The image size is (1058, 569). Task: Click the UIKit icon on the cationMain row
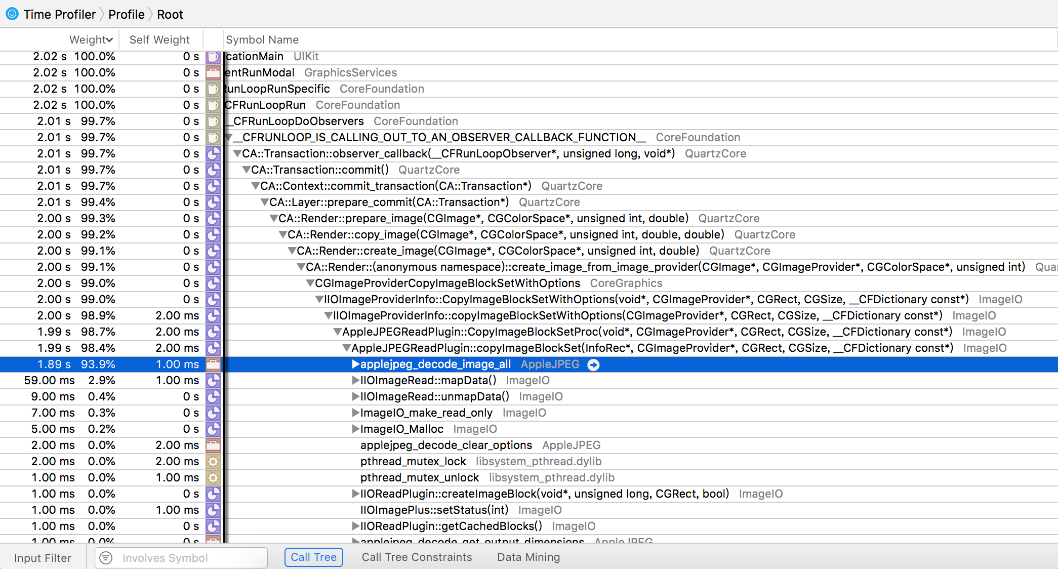pyautogui.click(x=213, y=57)
